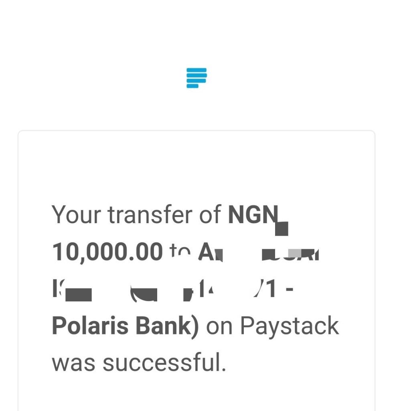
Task: Click the 'was successful.' text
Action: [x=139, y=363]
